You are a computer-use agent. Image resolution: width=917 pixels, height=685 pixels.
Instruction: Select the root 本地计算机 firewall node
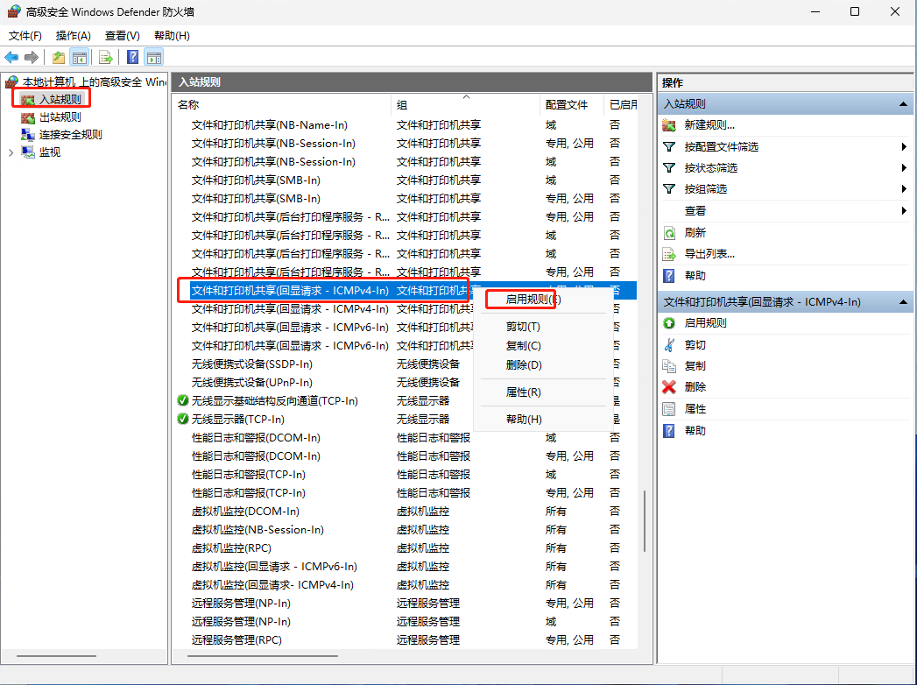tap(86, 81)
